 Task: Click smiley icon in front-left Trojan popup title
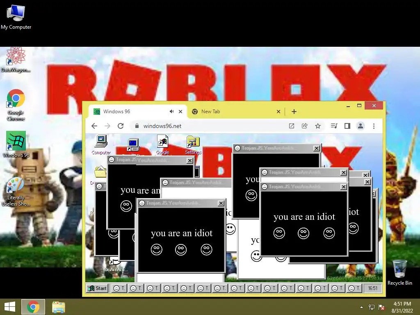point(142,203)
